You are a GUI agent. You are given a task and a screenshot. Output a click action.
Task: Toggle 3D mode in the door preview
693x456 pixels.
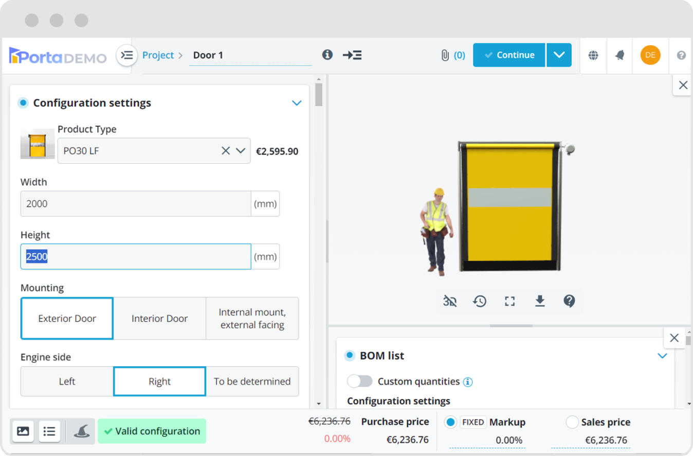tap(450, 301)
